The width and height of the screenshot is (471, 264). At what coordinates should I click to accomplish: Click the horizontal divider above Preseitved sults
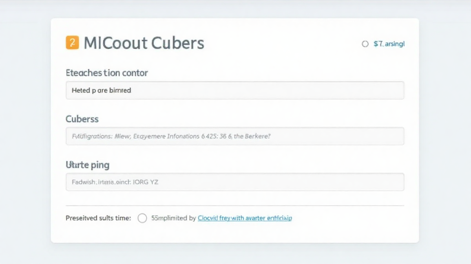click(x=235, y=205)
